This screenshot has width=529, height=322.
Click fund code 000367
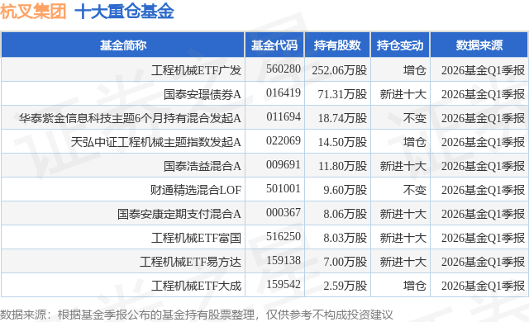(283, 213)
